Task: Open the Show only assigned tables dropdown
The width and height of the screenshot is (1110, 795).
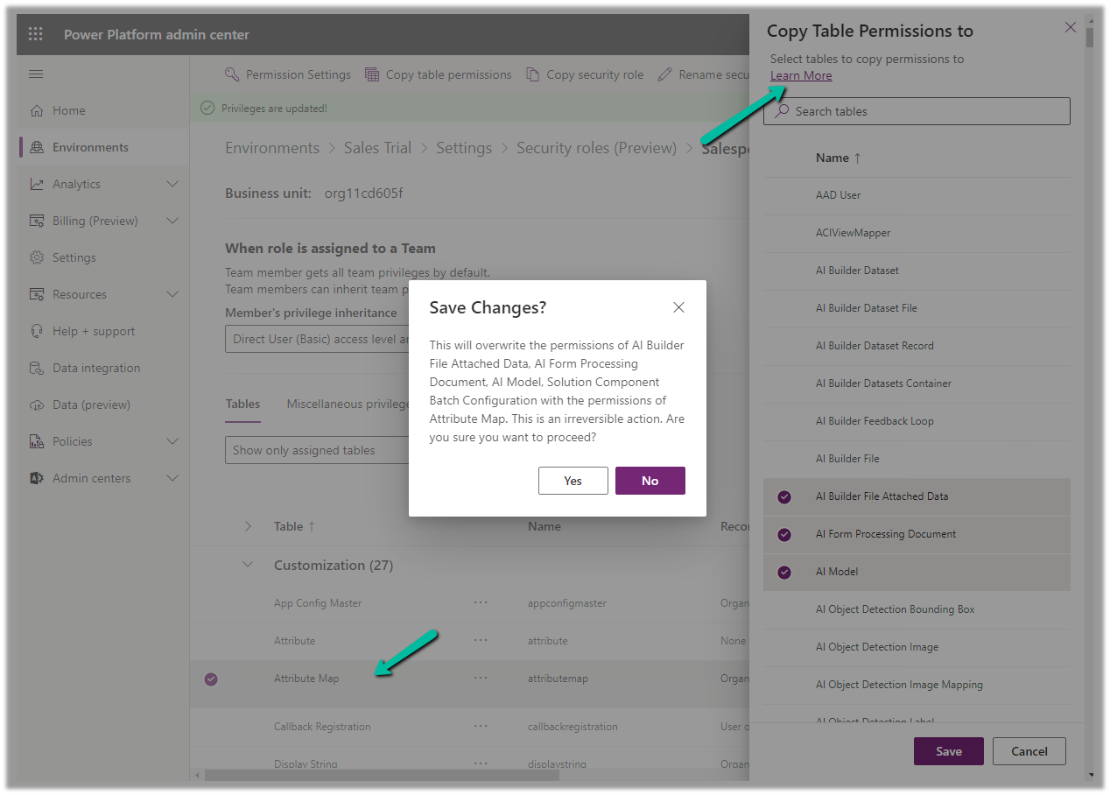Action: (x=317, y=450)
